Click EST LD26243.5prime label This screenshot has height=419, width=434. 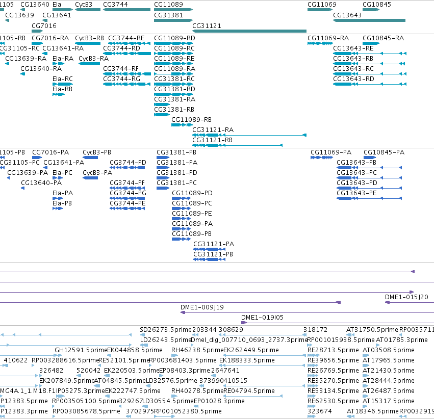tap(166, 339)
